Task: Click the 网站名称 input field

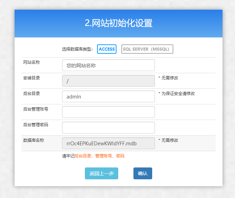Action: [x=108, y=65]
